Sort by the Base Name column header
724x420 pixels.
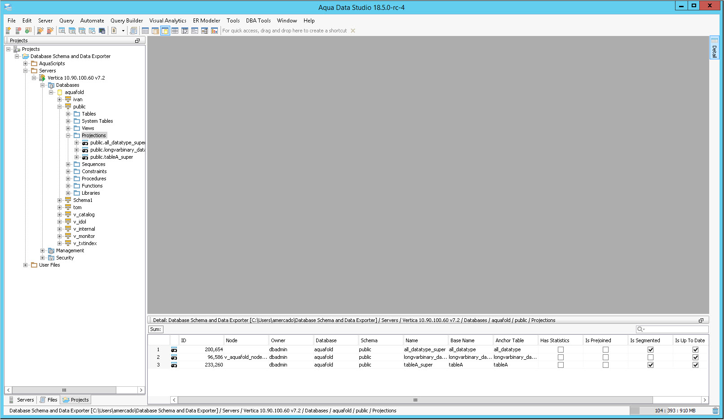pyautogui.click(x=470, y=340)
